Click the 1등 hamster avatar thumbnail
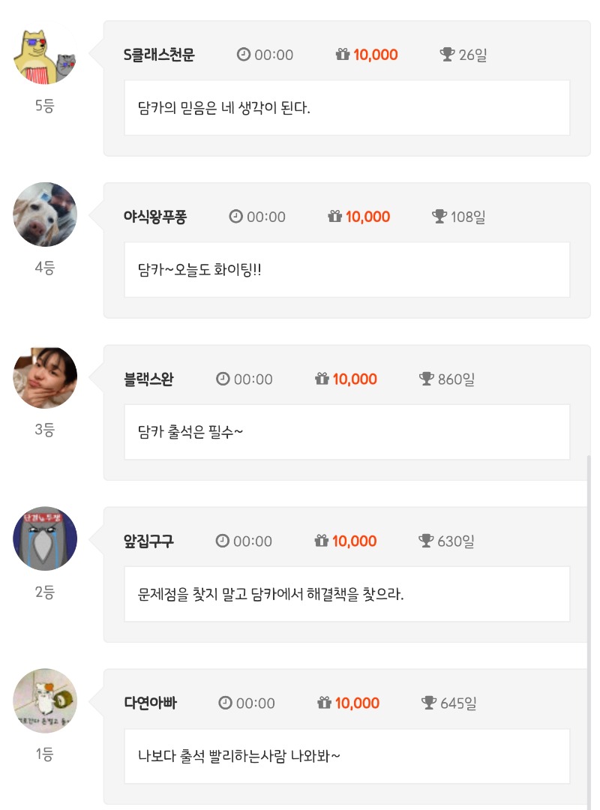This screenshot has height=810, width=600. pyautogui.click(x=45, y=700)
